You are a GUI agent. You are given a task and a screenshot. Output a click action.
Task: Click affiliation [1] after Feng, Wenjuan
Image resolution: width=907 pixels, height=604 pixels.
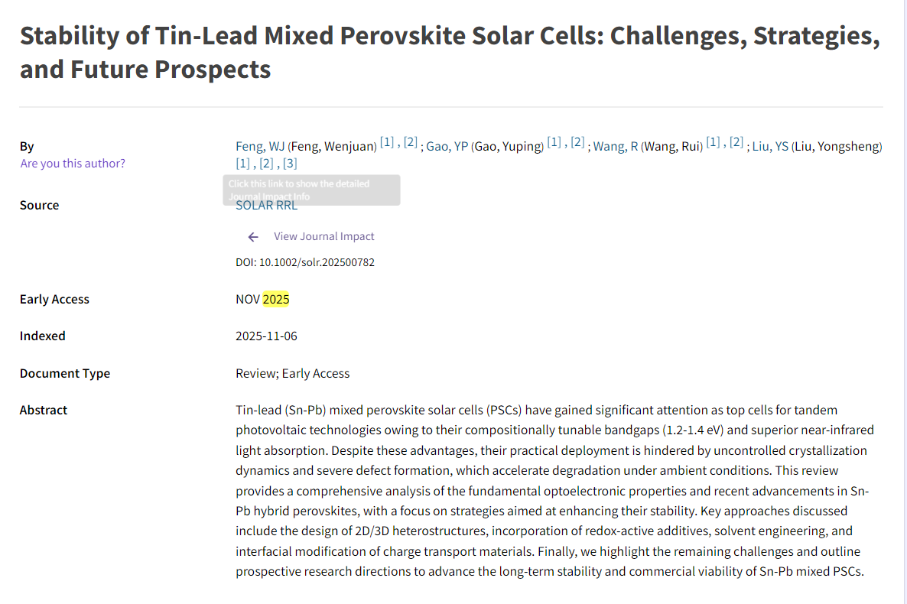coord(387,142)
